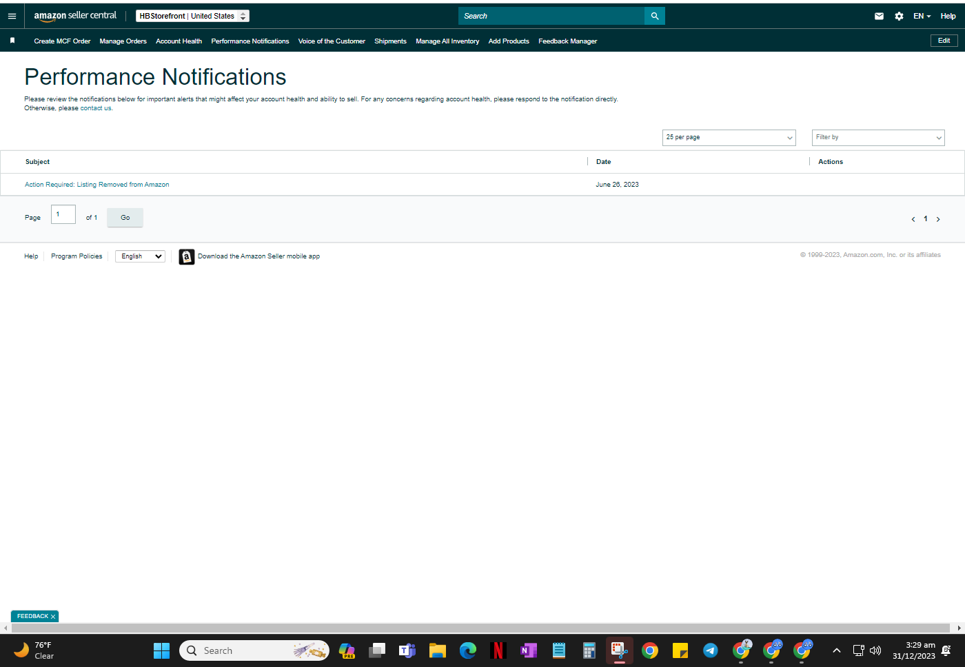Open Microsoft Copilot from the taskbar
Screen dimensions: 965x667
(347, 650)
